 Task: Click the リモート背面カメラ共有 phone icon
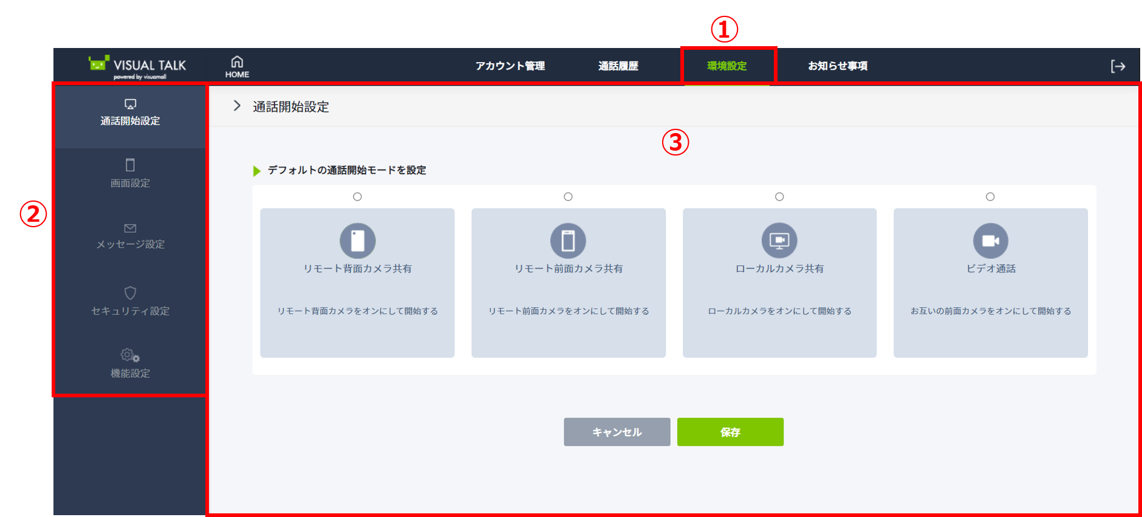(x=357, y=241)
